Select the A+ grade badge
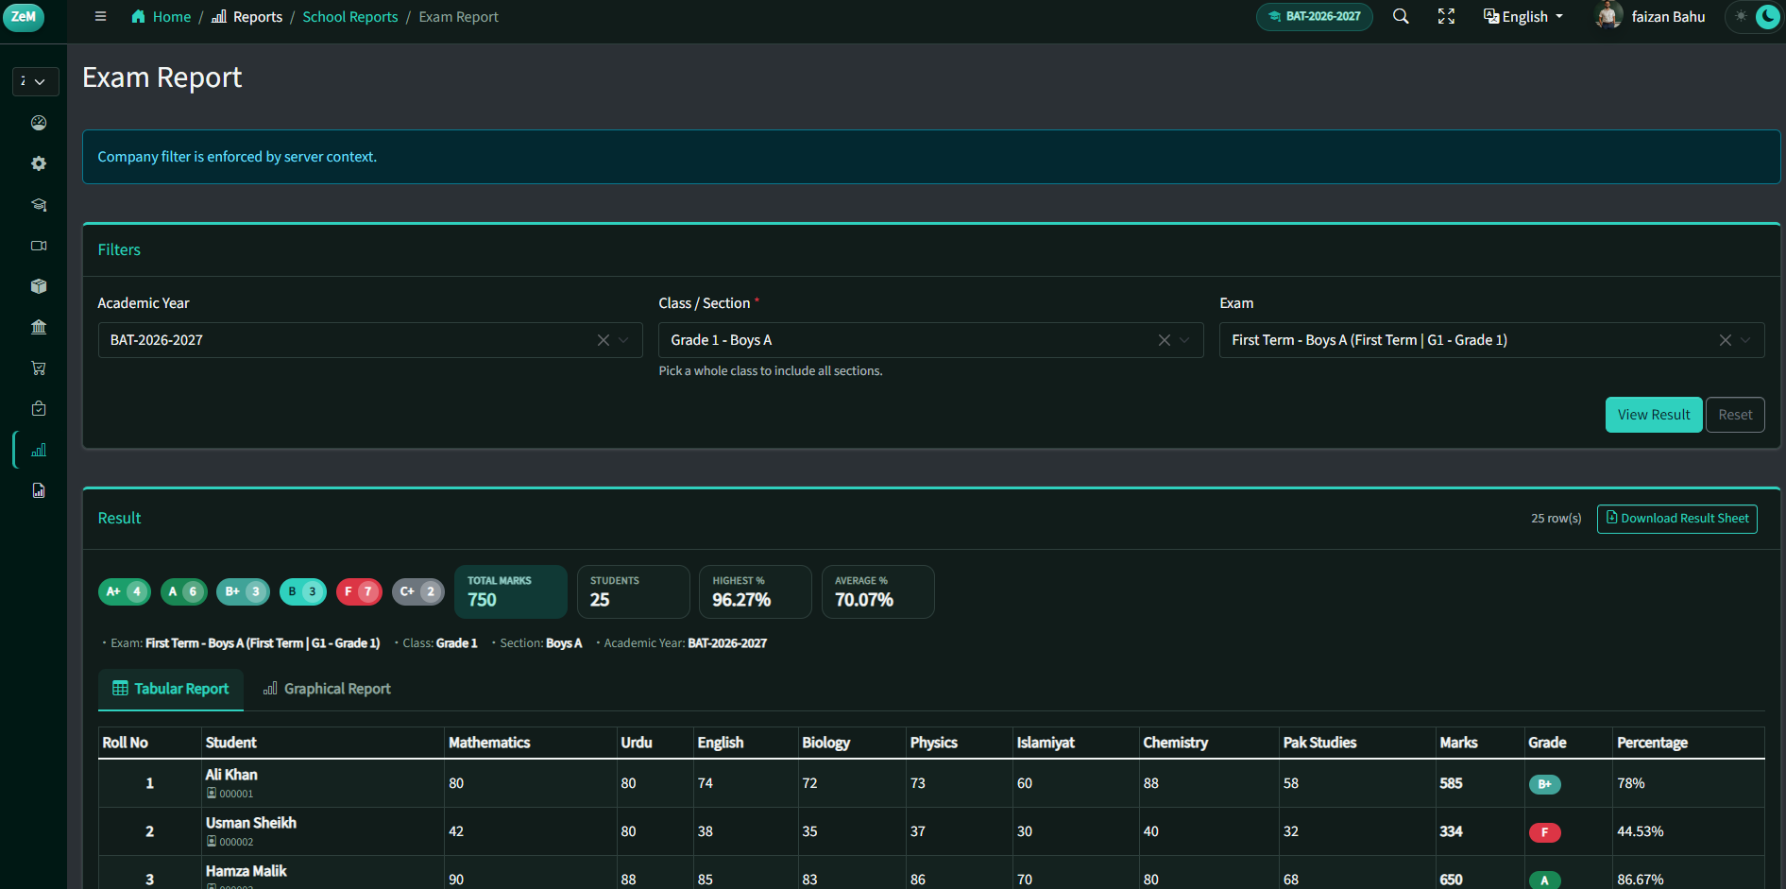Viewport: 1786px width, 889px height. (x=125, y=591)
